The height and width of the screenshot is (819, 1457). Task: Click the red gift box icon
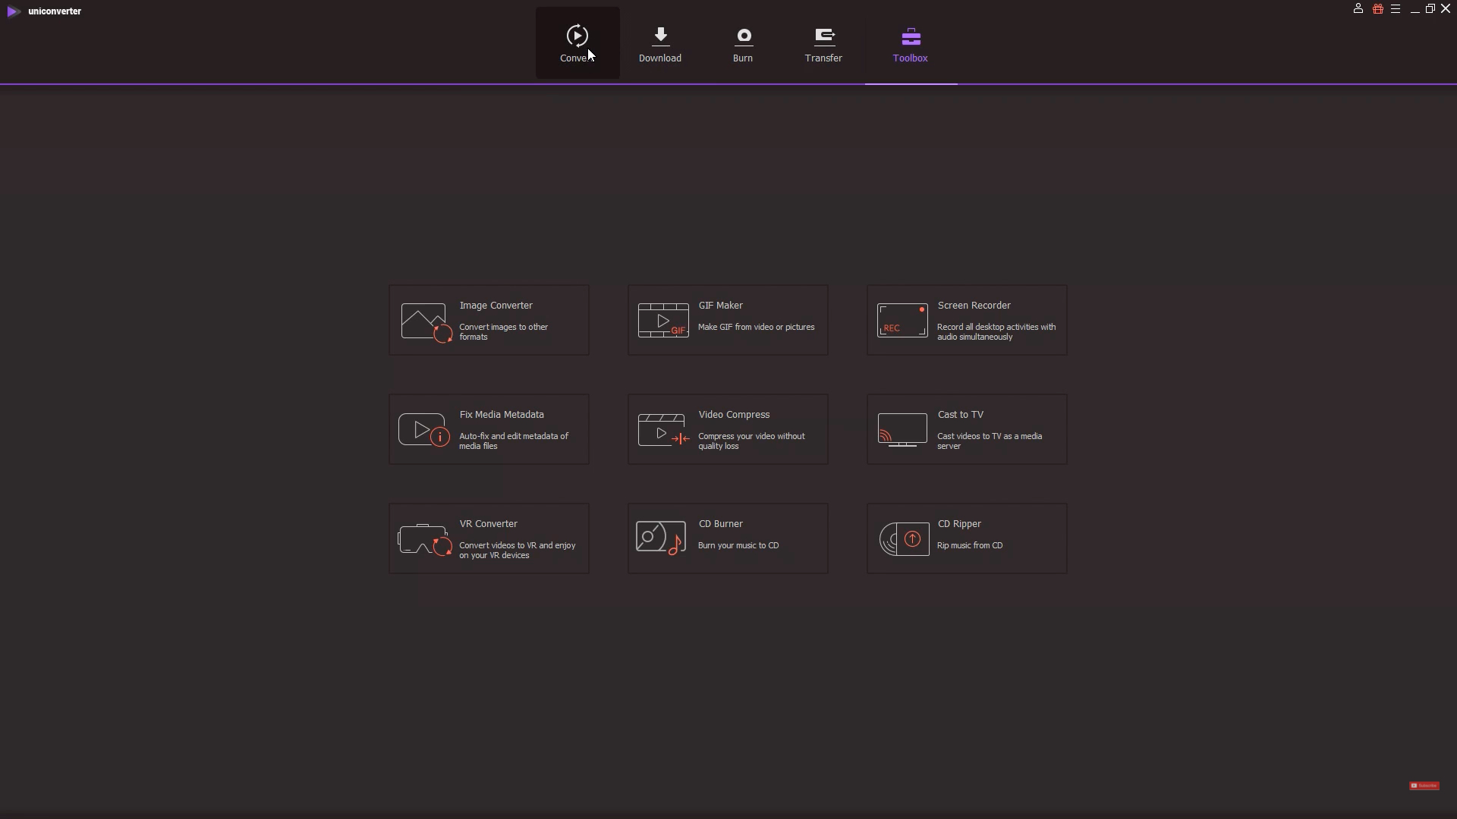point(1378,9)
